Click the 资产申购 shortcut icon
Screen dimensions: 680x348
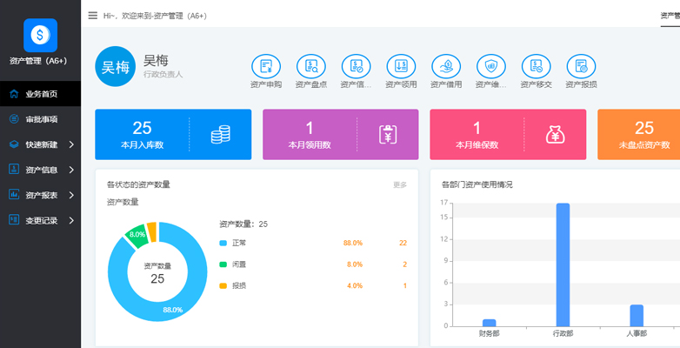click(x=265, y=66)
